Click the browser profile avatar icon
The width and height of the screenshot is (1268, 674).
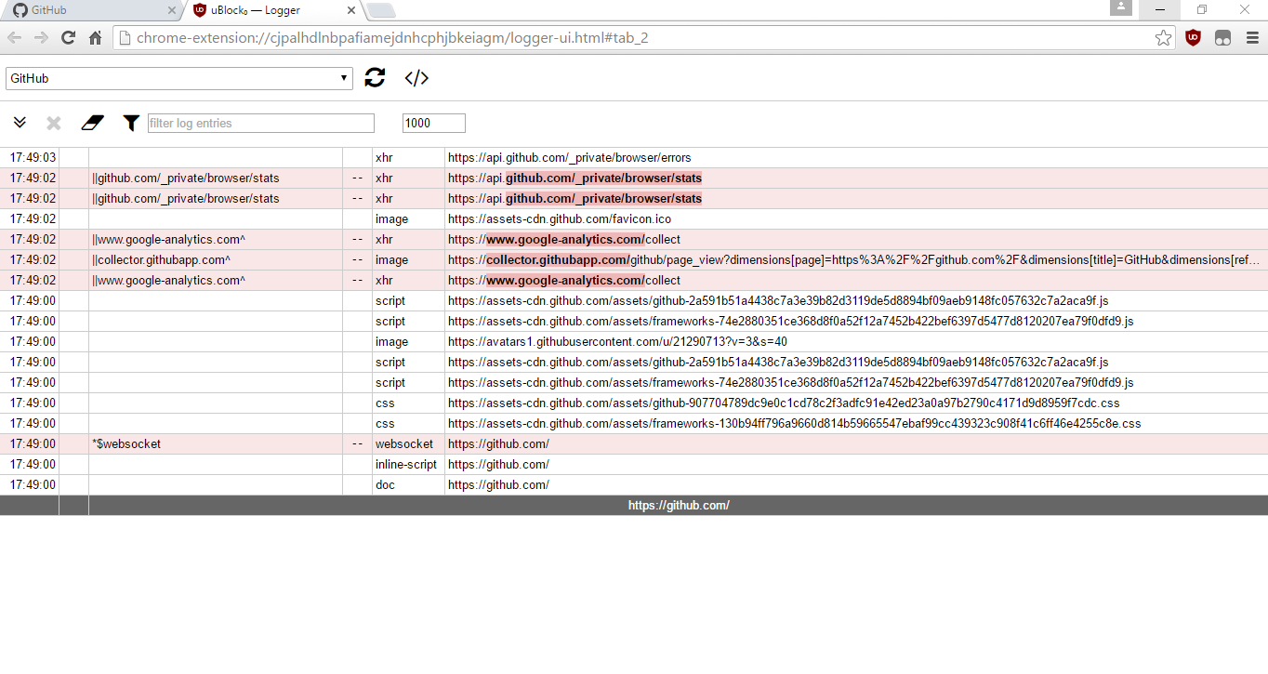click(x=1120, y=8)
